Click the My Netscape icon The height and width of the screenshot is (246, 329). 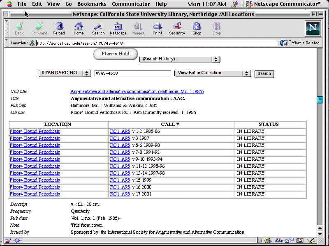(118, 28)
